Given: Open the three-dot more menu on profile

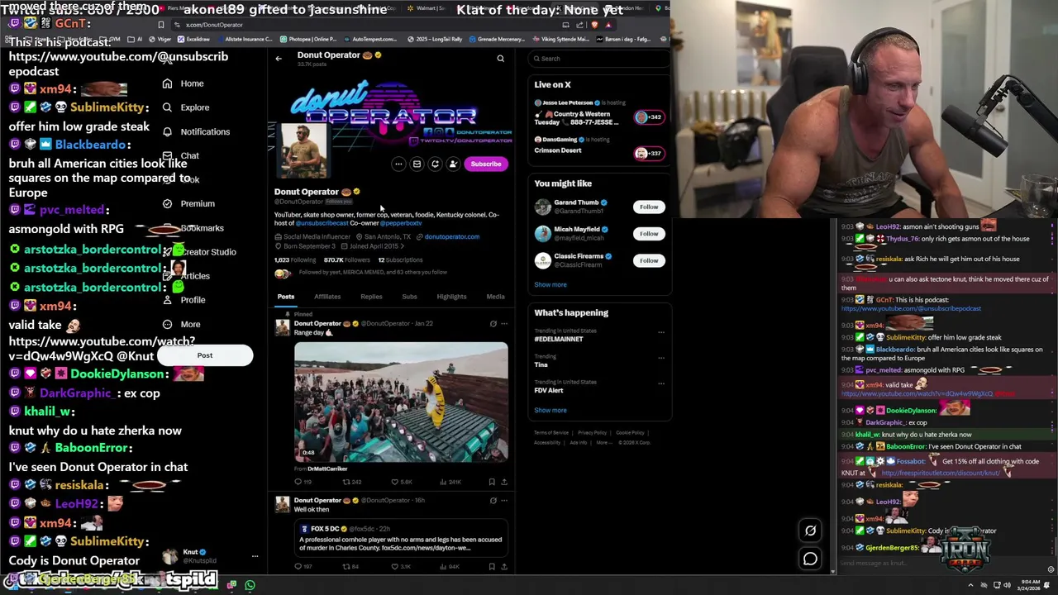Looking at the screenshot, I should tap(398, 164).
